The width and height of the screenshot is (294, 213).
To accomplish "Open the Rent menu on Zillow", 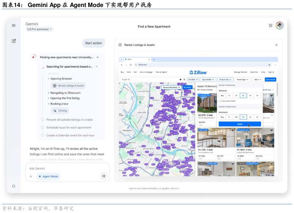I will (129, 72).
